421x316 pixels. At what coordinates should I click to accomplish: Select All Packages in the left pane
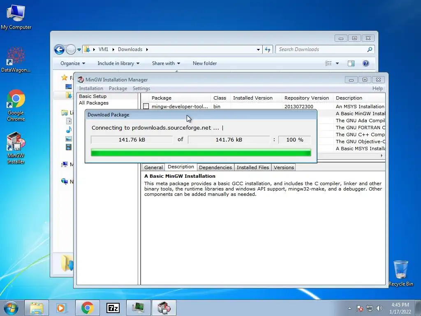tap(94, 103)
